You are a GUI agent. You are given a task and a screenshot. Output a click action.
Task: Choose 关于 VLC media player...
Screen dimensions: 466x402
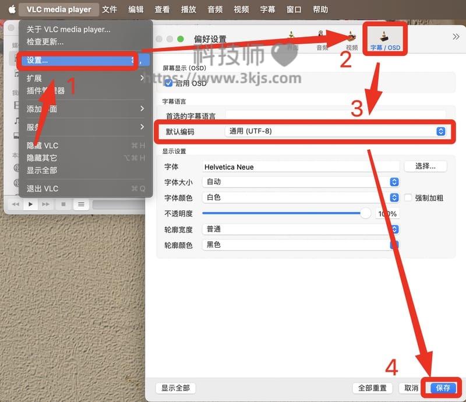coord(86,29)
